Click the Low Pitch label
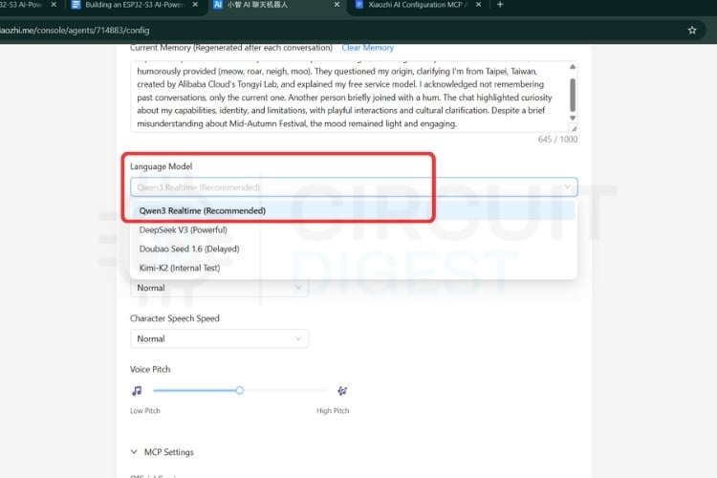Viewport: 717px width, 478px height. [145, 411]
